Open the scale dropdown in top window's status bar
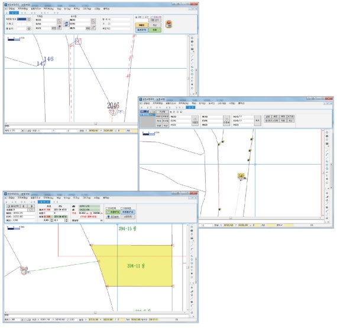337x328 pixels. tap(22, 131)
